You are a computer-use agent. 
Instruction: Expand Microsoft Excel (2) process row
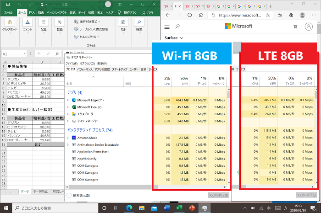[x=68, y=107]
